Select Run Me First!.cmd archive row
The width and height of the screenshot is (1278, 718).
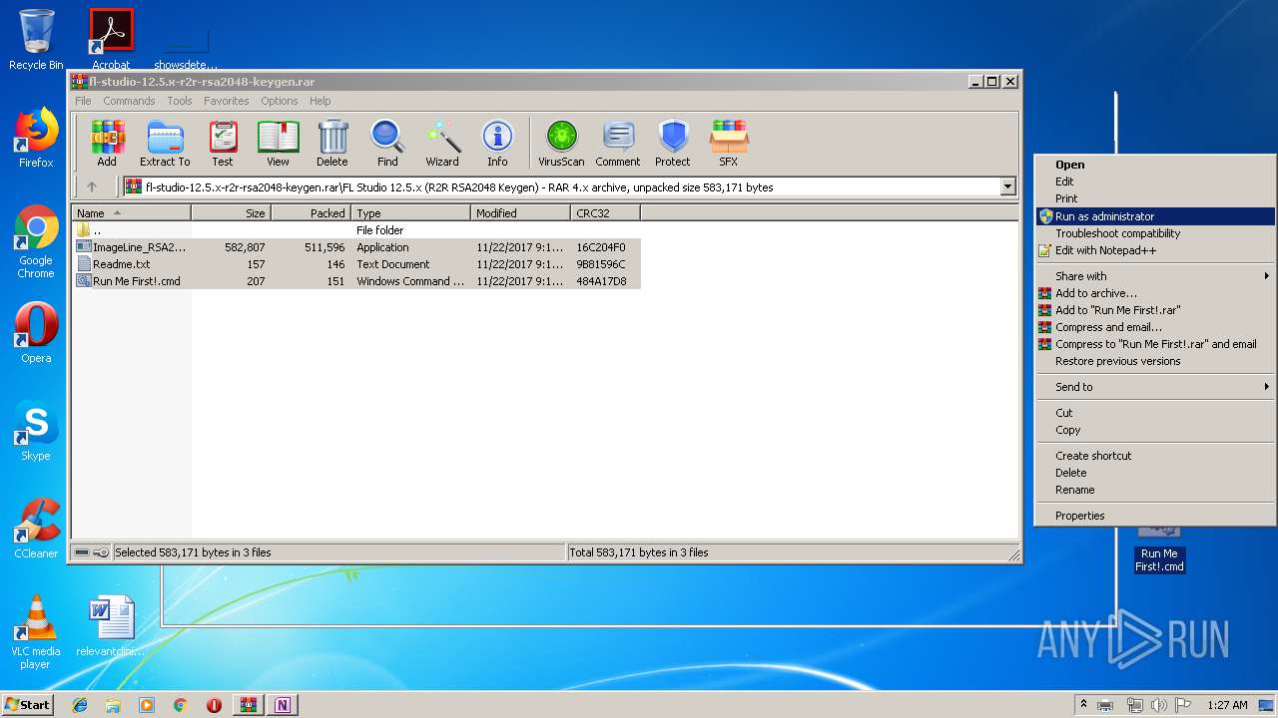pyautogui.click(x=356, y=281)
